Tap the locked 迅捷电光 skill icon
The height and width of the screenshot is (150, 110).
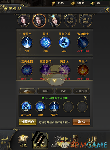83,42
